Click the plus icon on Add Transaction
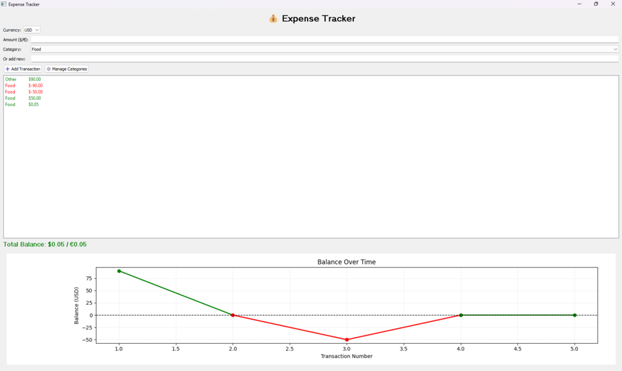This screenshot has height=371, width=622. (7, 69)
